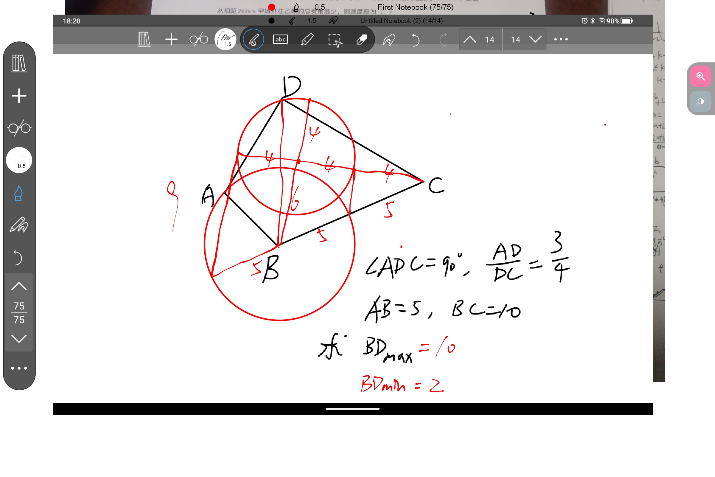Open the notebook library in left sidebar
715x477 pixels.
(19, 63)
